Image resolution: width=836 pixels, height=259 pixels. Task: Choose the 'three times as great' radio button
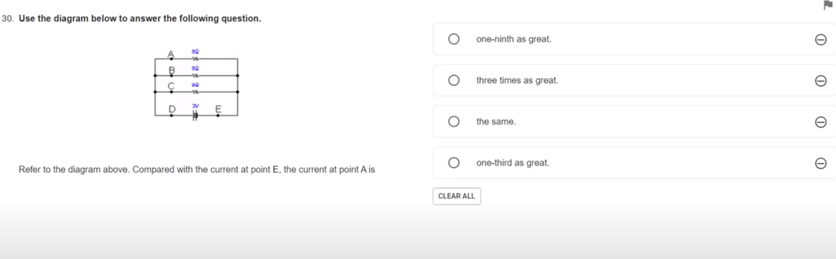point(454,80)
